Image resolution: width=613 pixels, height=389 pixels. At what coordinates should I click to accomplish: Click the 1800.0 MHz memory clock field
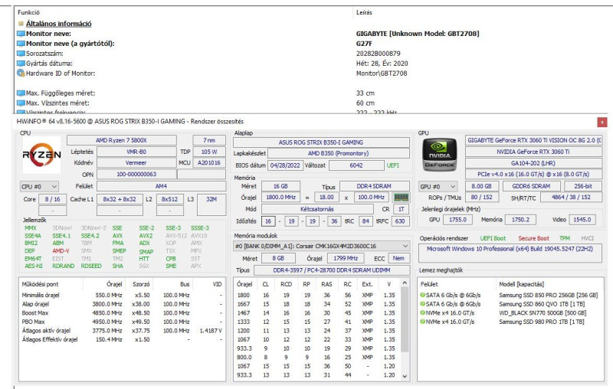tap(280, 198)
